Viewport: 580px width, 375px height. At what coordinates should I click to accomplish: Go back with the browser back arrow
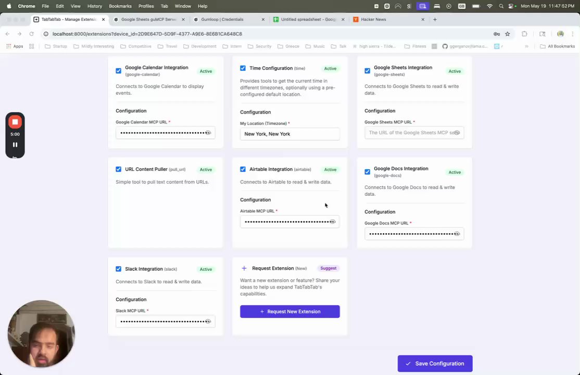pos(7,34)
